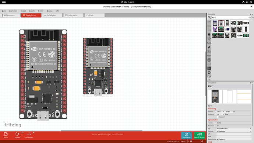Flip the part with Umdrehen
This screenshot has width=254, height=143.
pos(29,135)
